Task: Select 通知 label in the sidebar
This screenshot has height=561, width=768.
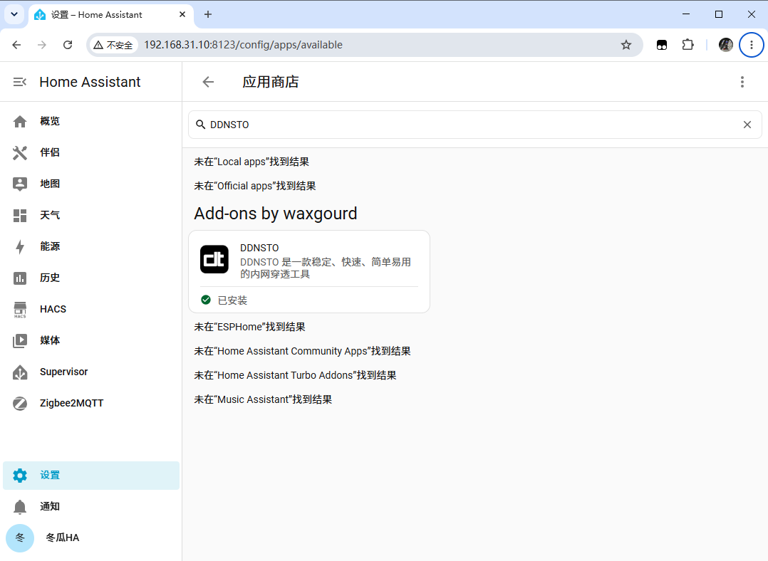Action: (x=50, y=507)
